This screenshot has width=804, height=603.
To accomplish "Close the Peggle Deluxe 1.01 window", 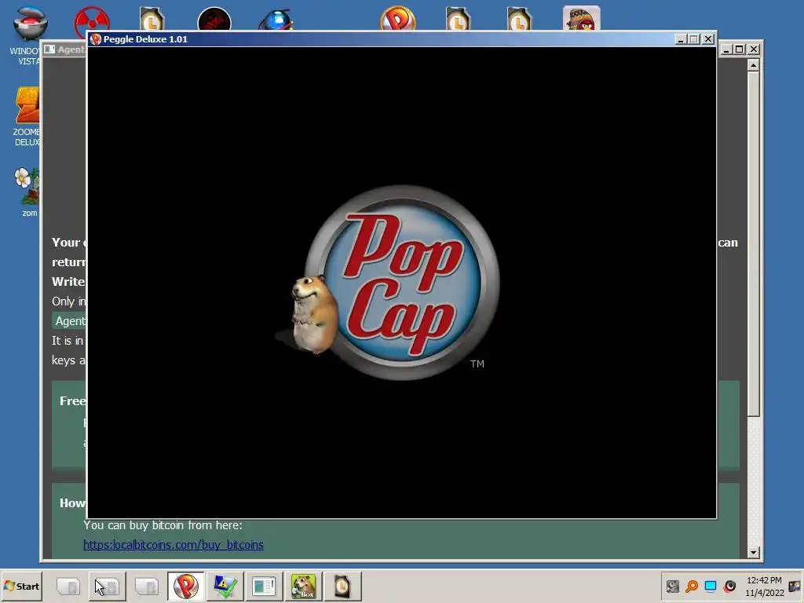I will click(x=708, y=39).
